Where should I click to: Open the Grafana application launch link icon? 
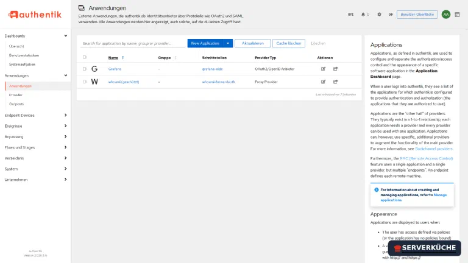point(336,69)
